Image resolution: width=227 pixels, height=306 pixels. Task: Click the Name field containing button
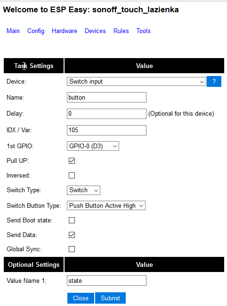pyautogui.click(x=106, y=97)
